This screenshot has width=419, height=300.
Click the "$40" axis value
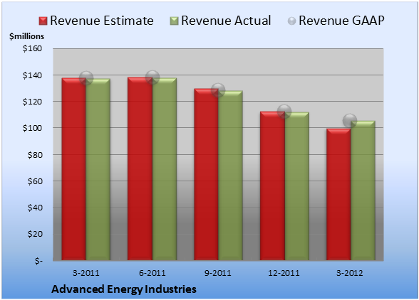pos(35,207)
